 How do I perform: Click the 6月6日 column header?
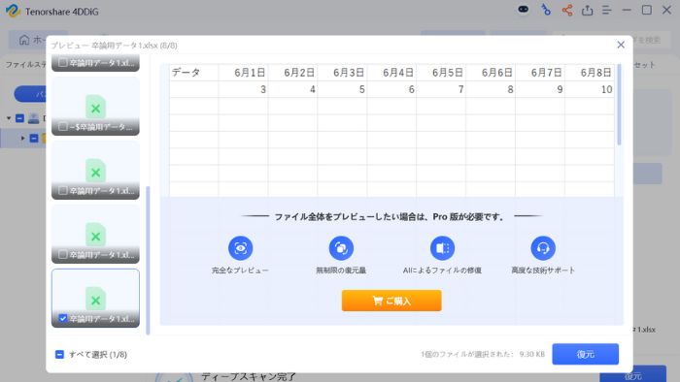(491, 73)
